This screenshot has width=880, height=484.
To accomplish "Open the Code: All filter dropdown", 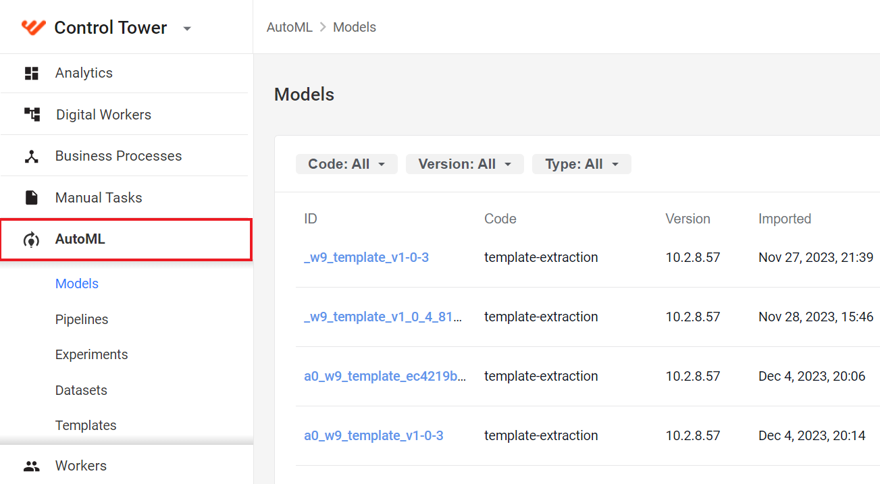I will (346, 164).
